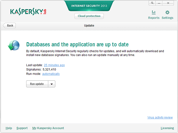Click the Kaspersky Lab logo
178x133 pixels.
point(28,11)
